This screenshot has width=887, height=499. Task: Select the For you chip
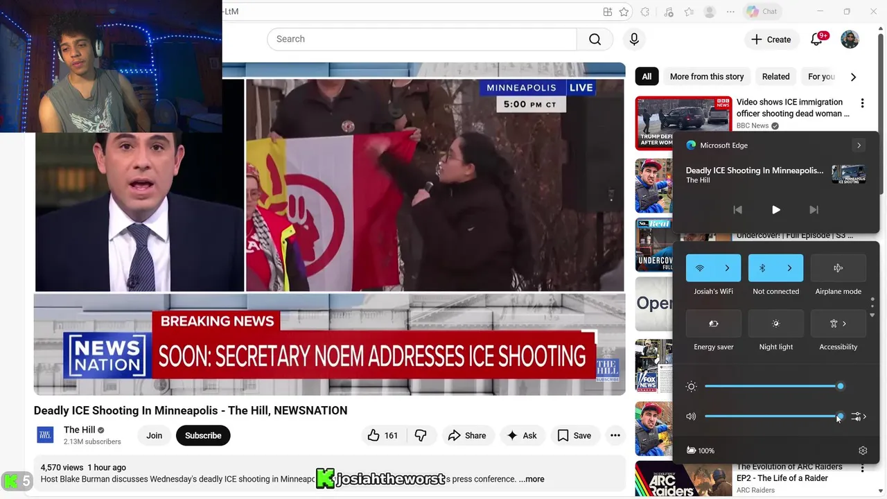pos(822,77)
